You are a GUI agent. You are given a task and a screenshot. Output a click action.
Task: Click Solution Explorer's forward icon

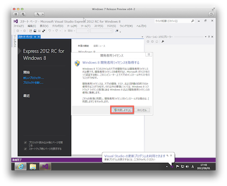point(152,41)
